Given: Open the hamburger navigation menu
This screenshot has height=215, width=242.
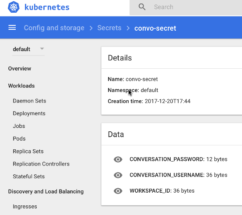Looking at the screenshot, I should pyautogui.click(x=12, y=28).
